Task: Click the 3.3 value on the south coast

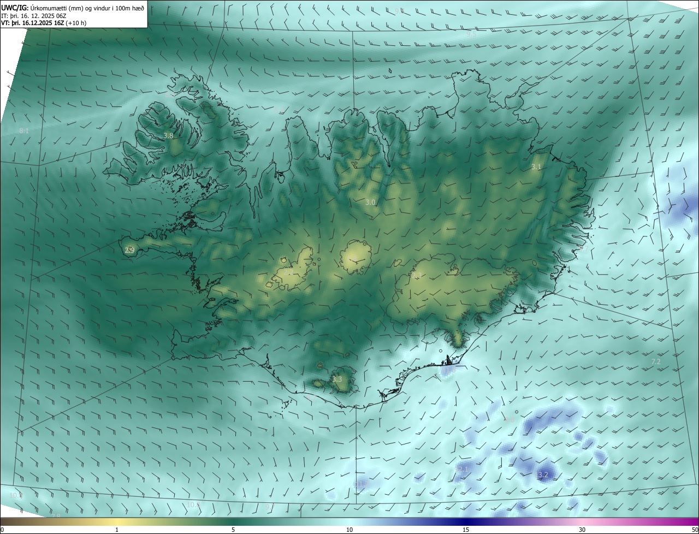Action: click(337, 379)
